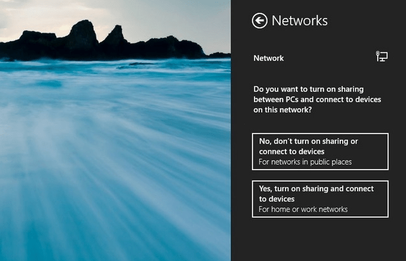Click the empty panel space above Networks heading
406x261 pixels.
click(x=319, y=5)
